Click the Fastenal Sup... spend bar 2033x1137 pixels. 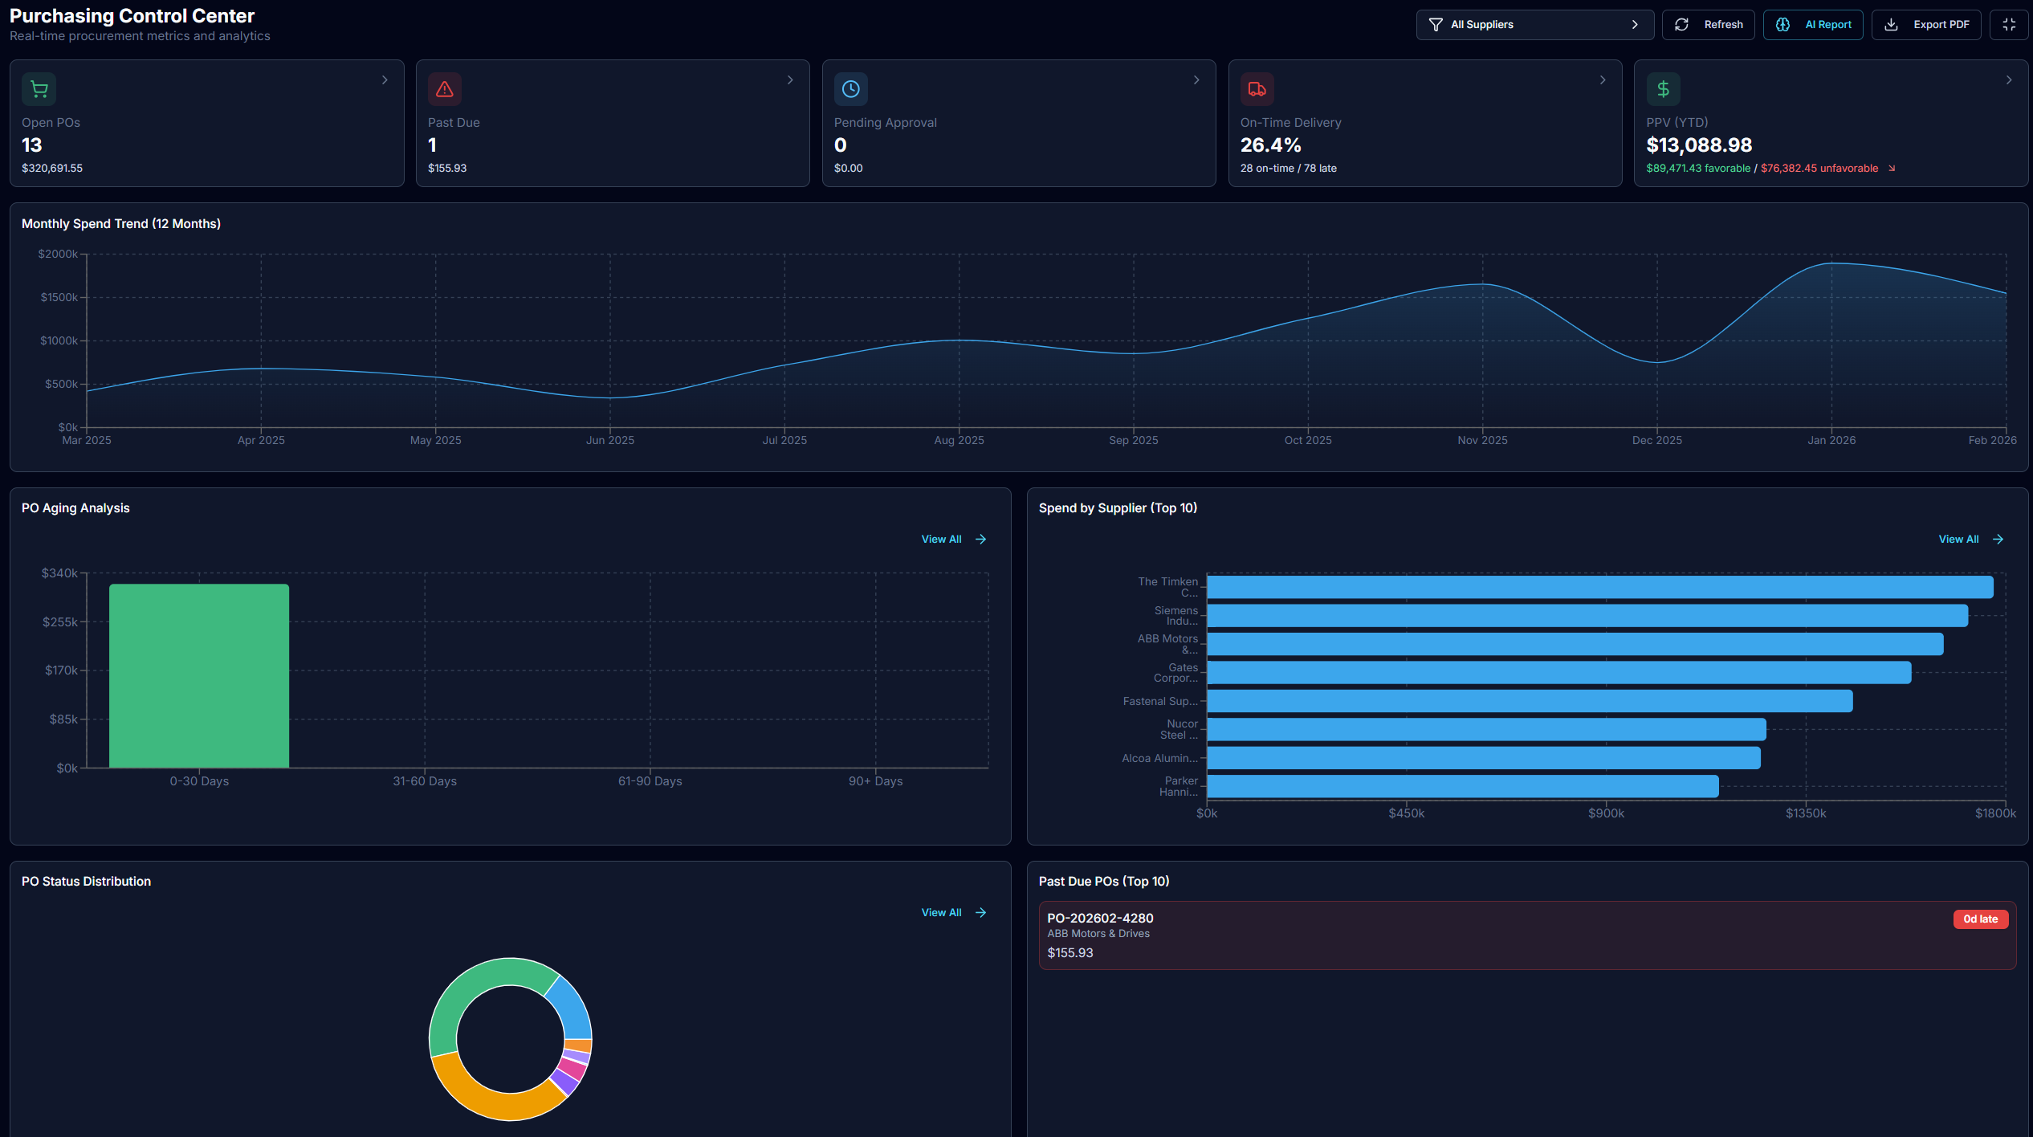[x=1530, y=701]
